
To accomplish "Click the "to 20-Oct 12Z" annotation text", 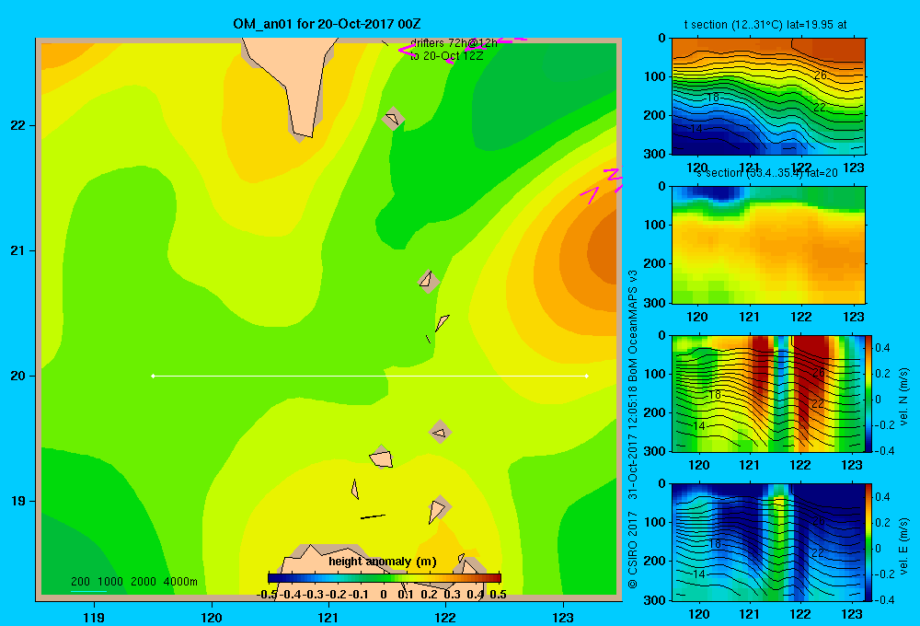I will [446, 56].
